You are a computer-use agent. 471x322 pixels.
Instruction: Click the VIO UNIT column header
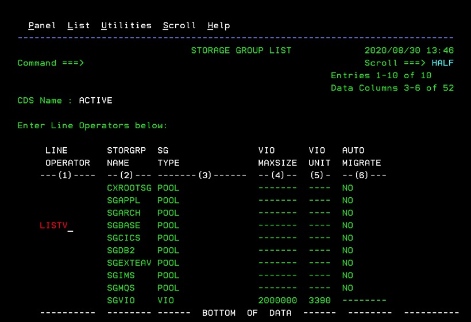click(x=319, y=156)
